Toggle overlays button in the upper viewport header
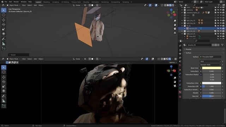The width and height of the screenshot is (226, 127). click(x=156, y=5)
